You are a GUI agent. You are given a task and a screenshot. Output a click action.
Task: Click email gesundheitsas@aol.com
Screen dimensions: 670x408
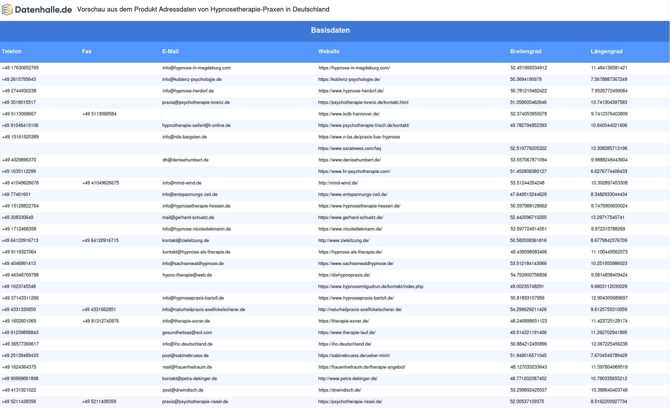[187, 333]
